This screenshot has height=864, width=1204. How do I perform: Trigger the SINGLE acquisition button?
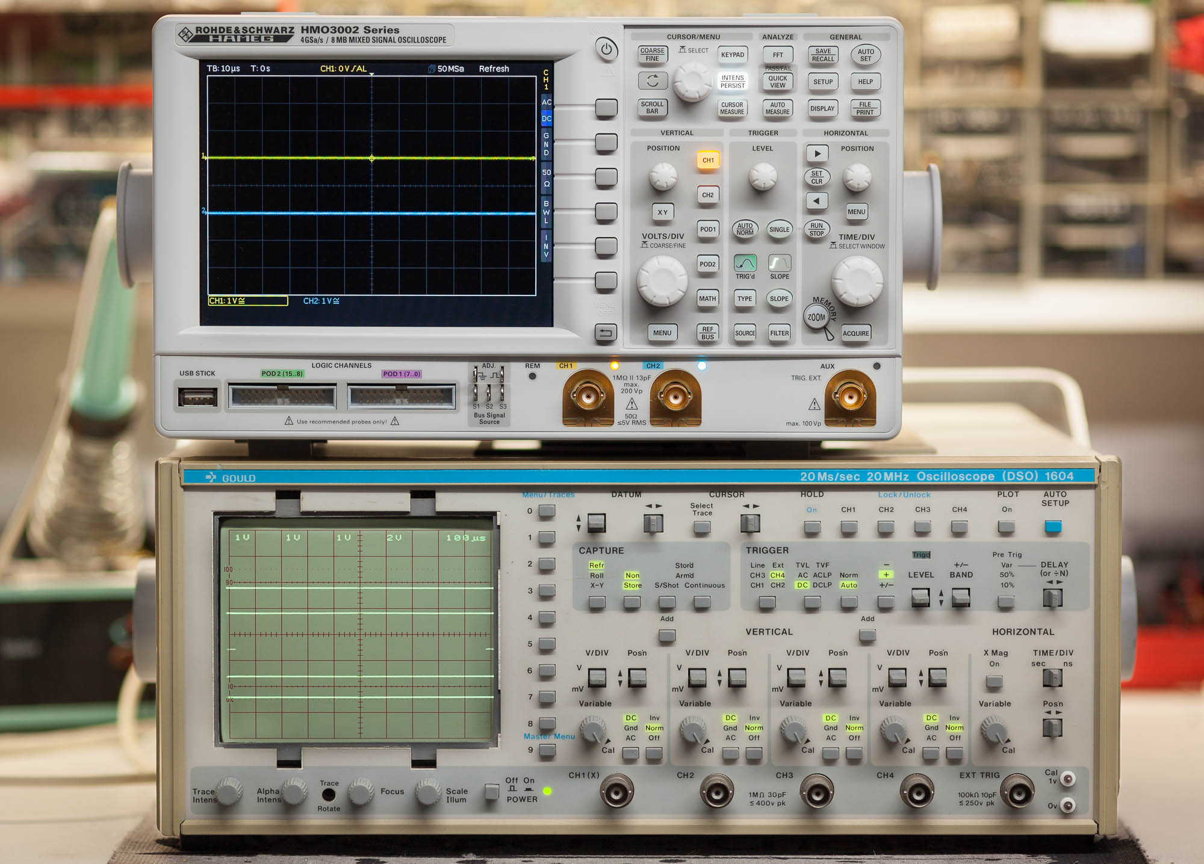tap(779, 229)
